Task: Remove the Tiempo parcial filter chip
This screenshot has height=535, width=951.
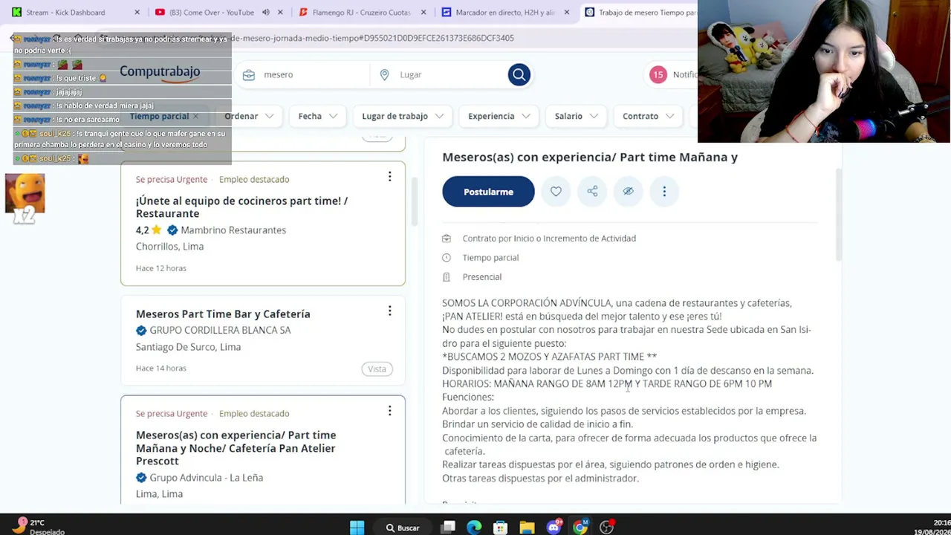Action: 195,116
